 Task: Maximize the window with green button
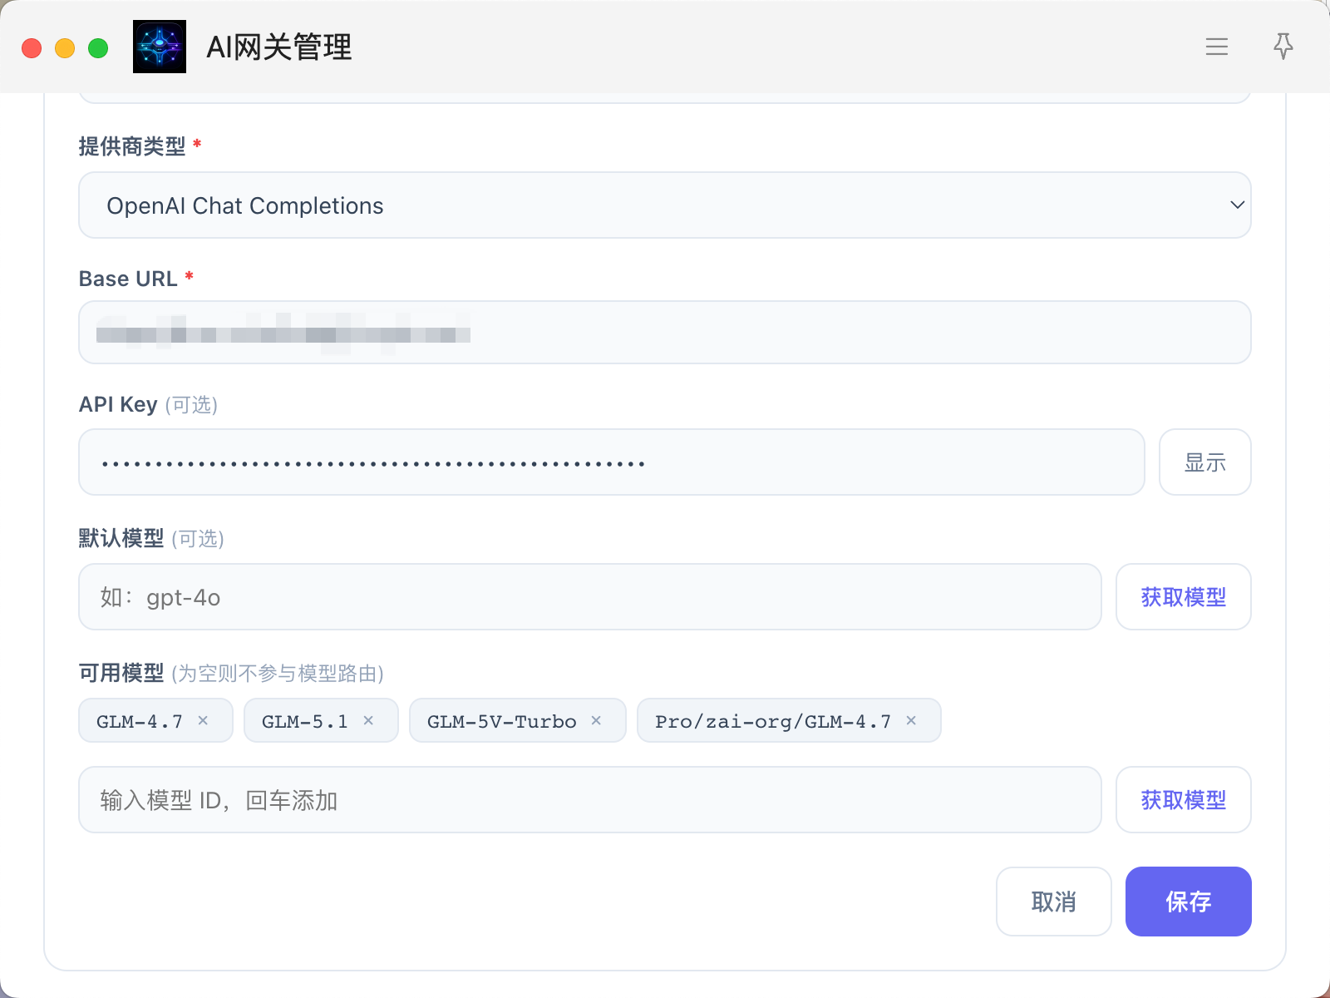point(98,48)
